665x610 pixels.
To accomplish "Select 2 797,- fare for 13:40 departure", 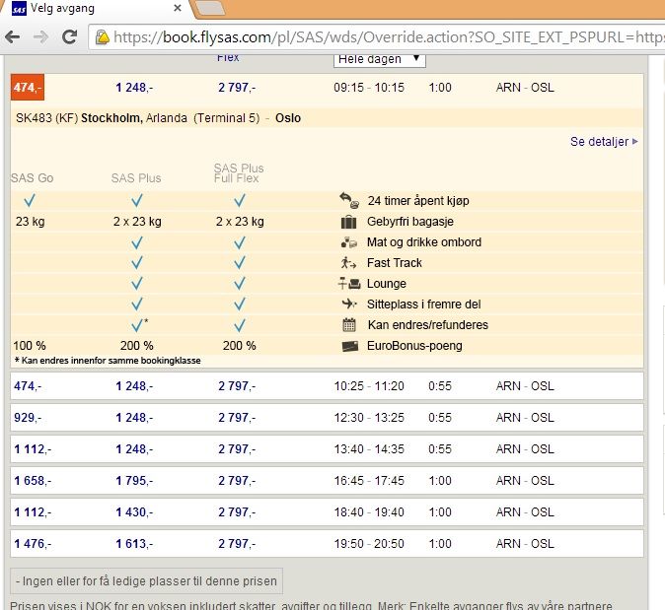I will (x=237, y=449).
